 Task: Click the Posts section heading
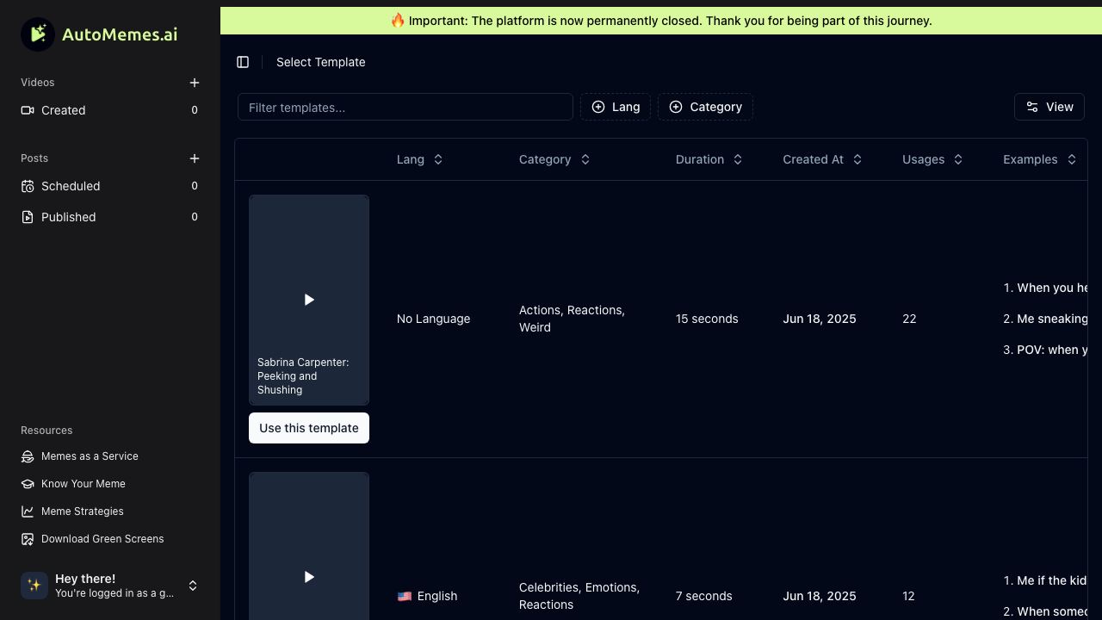pos(34,158)
